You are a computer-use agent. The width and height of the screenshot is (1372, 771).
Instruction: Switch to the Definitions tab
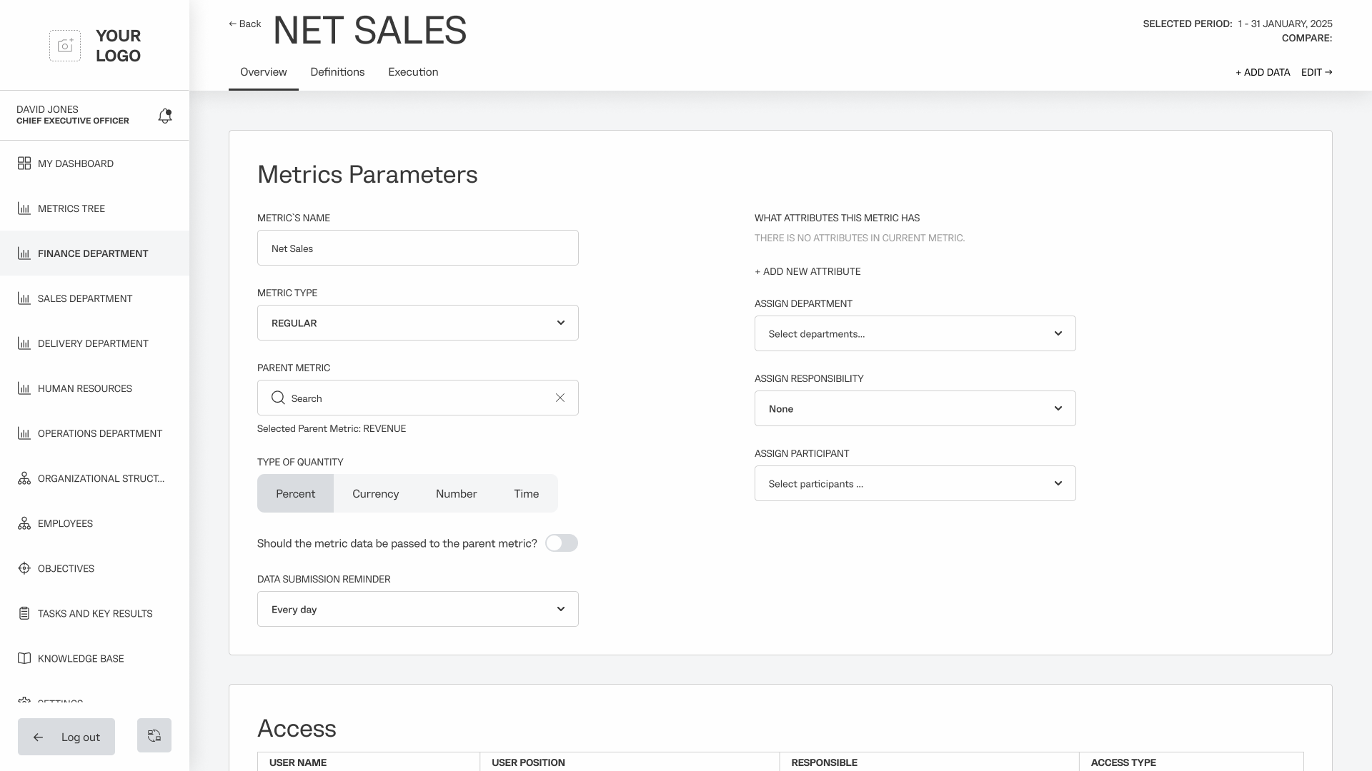pyautogui.click(x=337, y=72)
